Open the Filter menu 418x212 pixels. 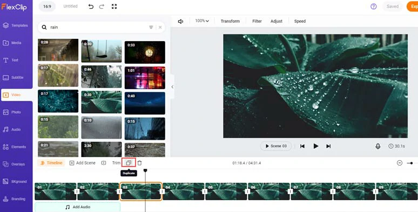click(257, 21)
